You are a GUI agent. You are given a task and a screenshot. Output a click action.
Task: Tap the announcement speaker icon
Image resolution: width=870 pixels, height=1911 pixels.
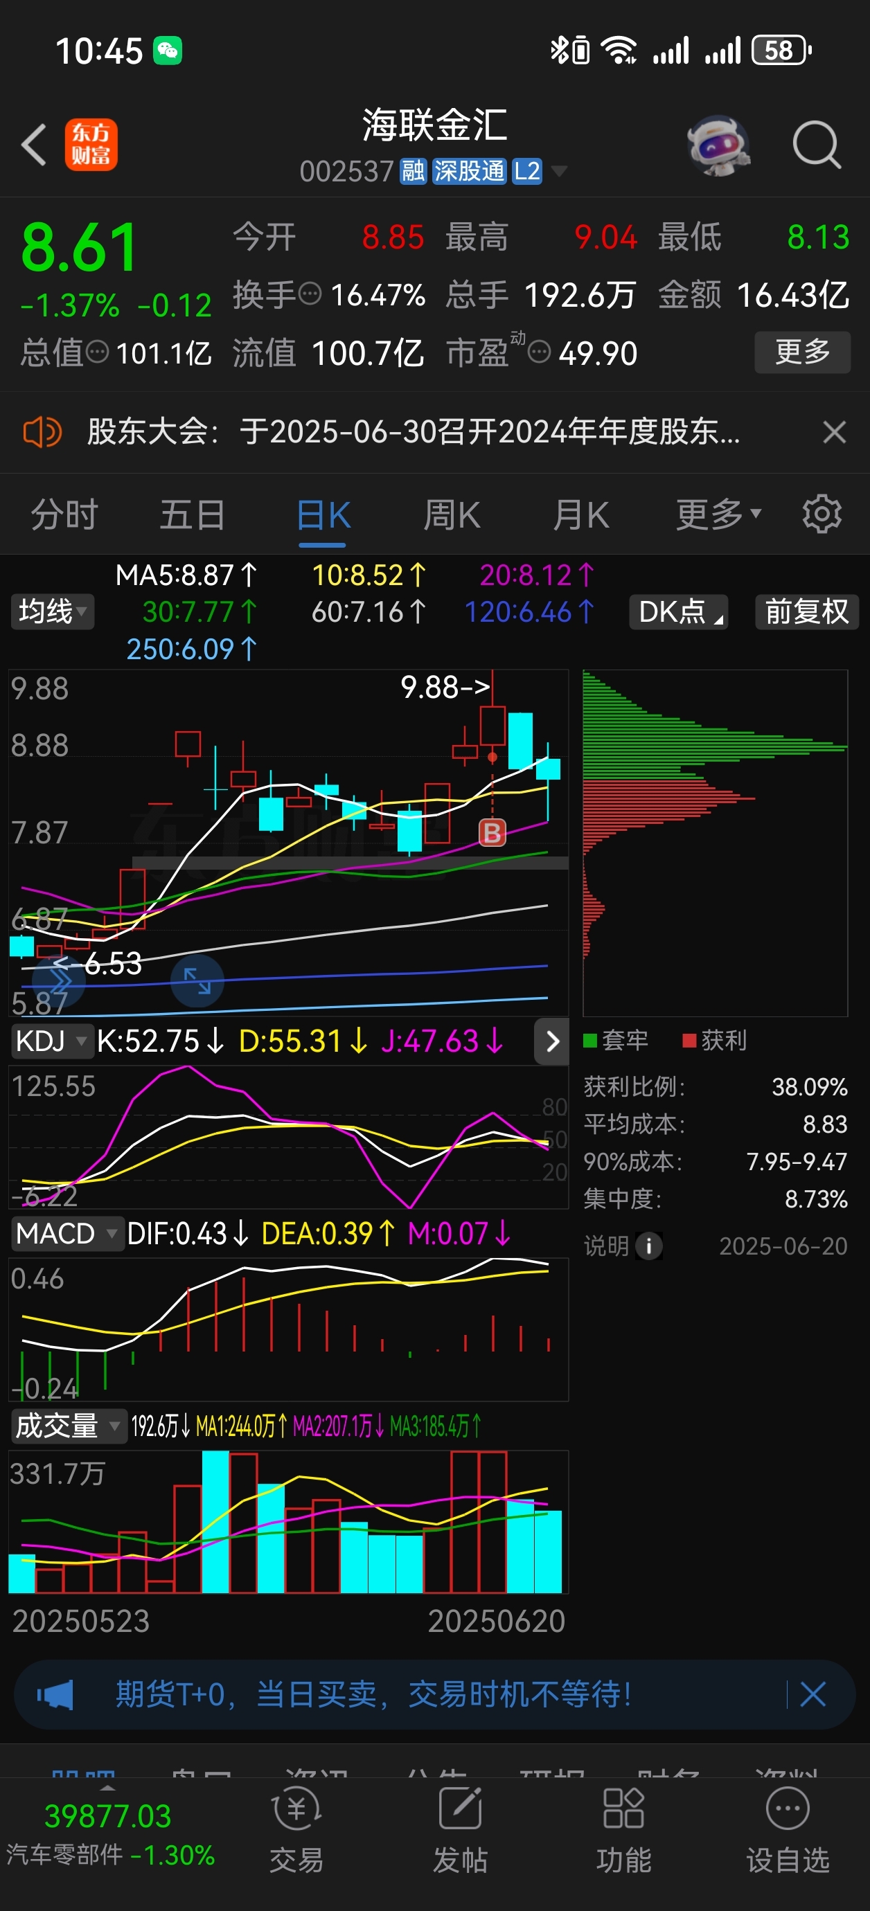point(42,432)
